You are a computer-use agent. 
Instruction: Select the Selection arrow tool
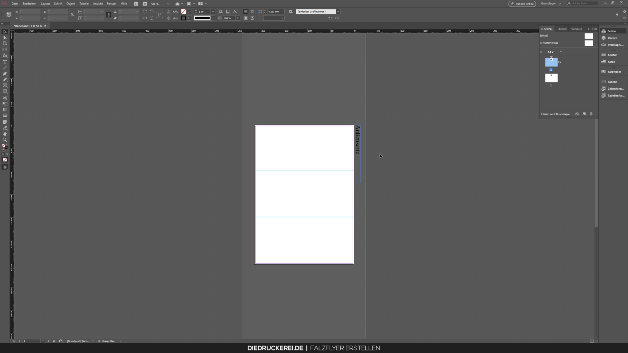[x=5, y=32]
